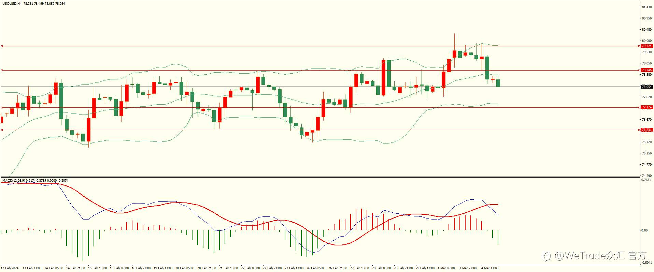This screenshot has width=654, height=272.
Task: Click the 28 Feb 05:00 time label
Action: pyautogui.click(x=381, y=268)
